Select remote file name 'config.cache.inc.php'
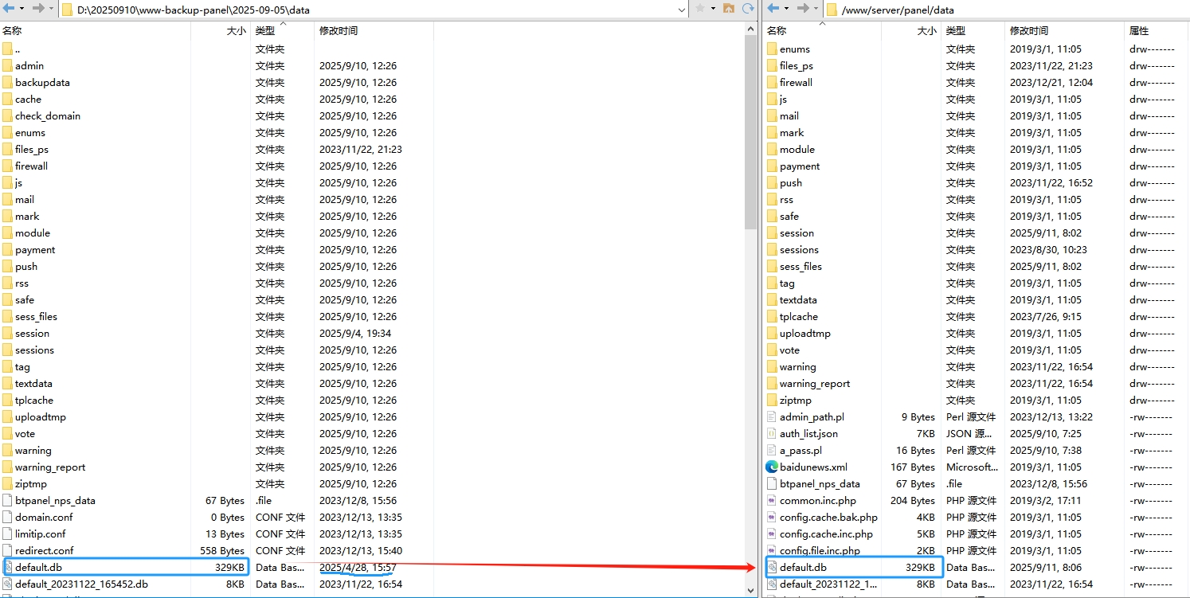Viewport: 1190px width, 598px height. pos(826,534)
